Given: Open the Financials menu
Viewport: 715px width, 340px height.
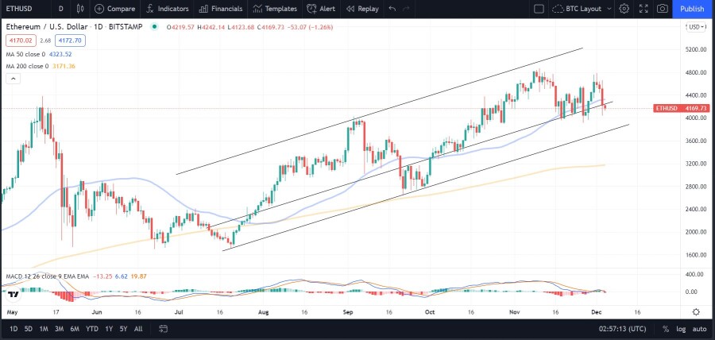Looking at the screenshot, I should tap(221, 9).
